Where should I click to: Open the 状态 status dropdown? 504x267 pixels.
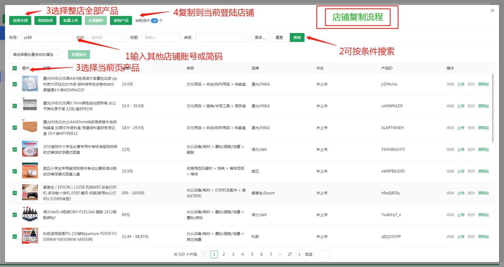[107, 37]
